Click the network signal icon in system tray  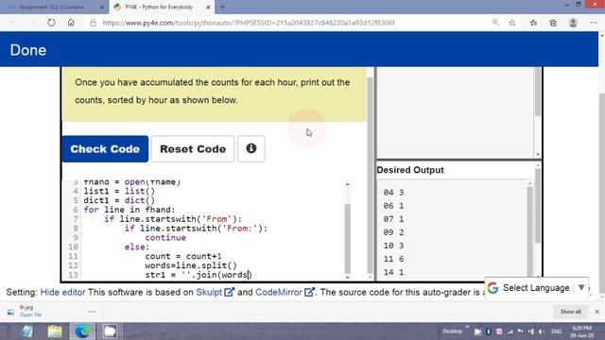[510, 331]
